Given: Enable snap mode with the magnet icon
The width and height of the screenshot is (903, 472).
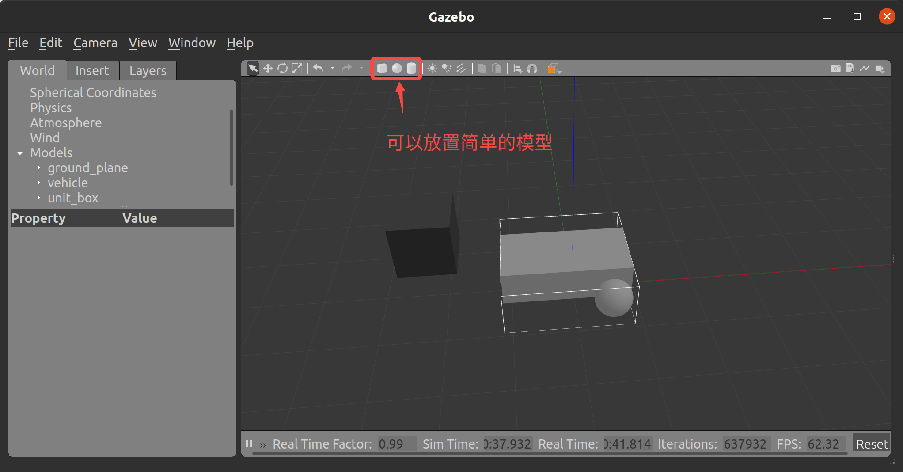Looking at the screenshot, I should click(532, 69).
